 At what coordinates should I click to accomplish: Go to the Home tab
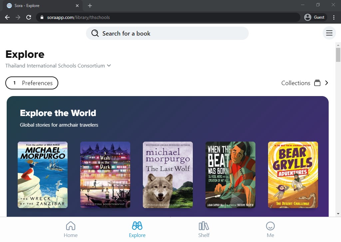[x=71, y=229]
